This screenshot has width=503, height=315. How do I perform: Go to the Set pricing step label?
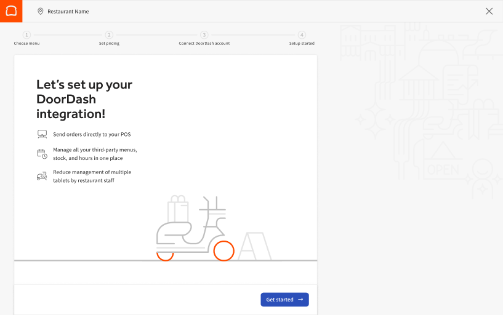[109, 44]
